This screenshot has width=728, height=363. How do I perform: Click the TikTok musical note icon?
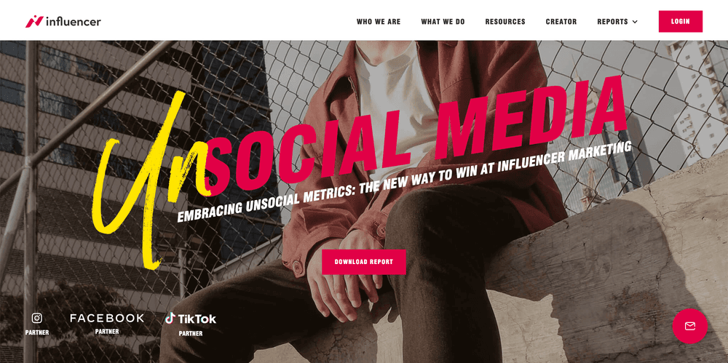pos(170,318)
